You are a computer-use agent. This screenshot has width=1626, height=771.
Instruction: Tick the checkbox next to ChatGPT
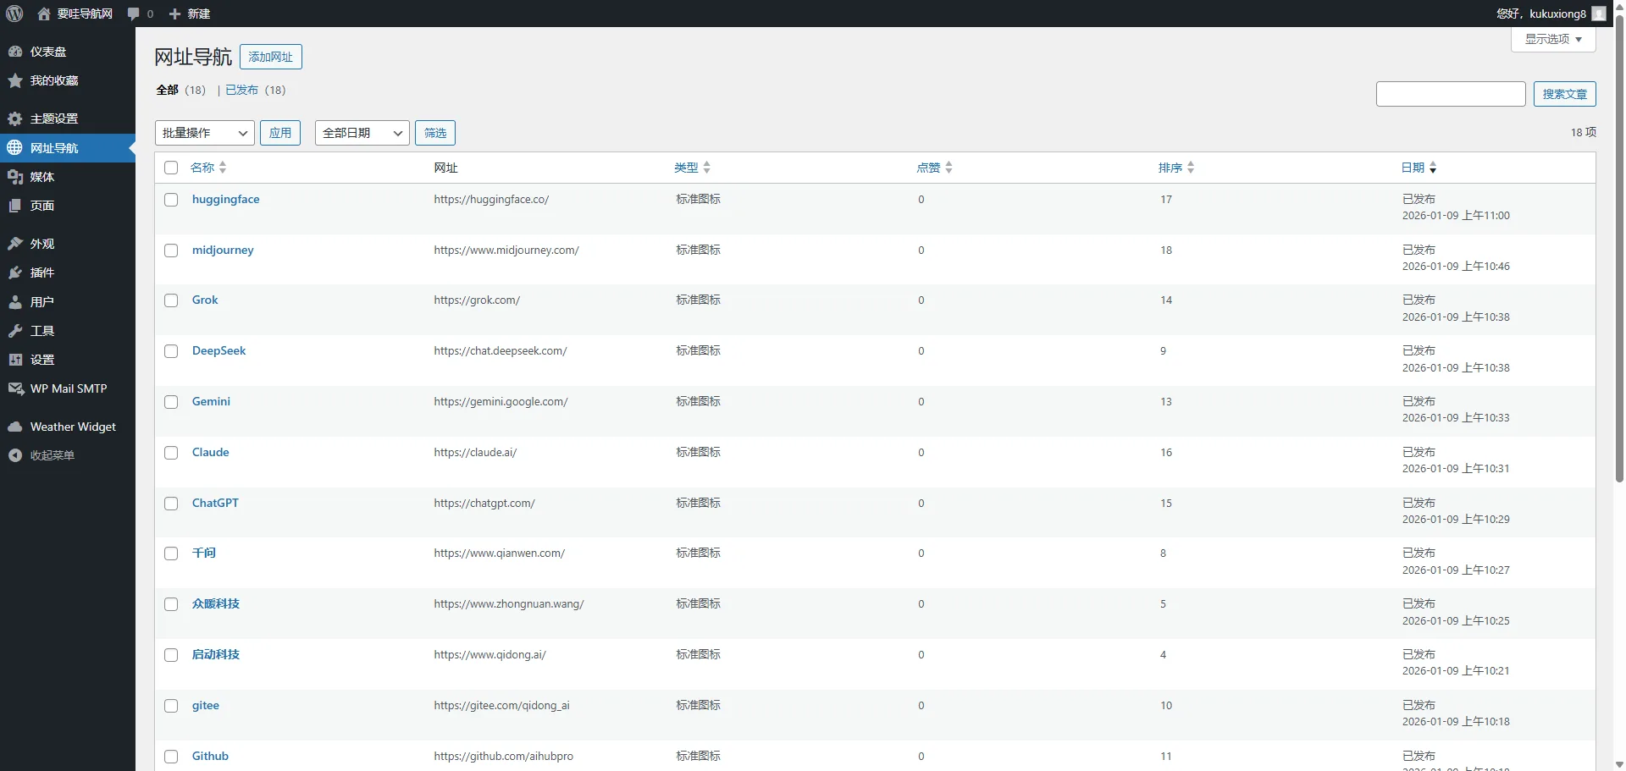(x=170, y=504)
